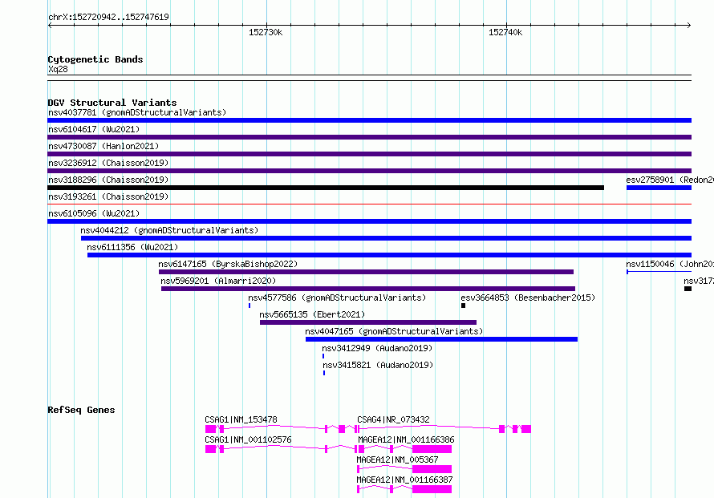The height and width of the screenshot is (498, 714).
Task: Open nsv3193261 (Chaisson2019) label
Action: point(108,196)
